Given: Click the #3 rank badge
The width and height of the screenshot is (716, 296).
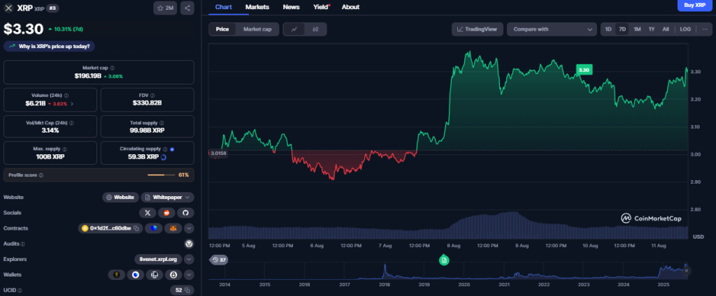Looking at the screenshot, I should (x=52, y=8).
